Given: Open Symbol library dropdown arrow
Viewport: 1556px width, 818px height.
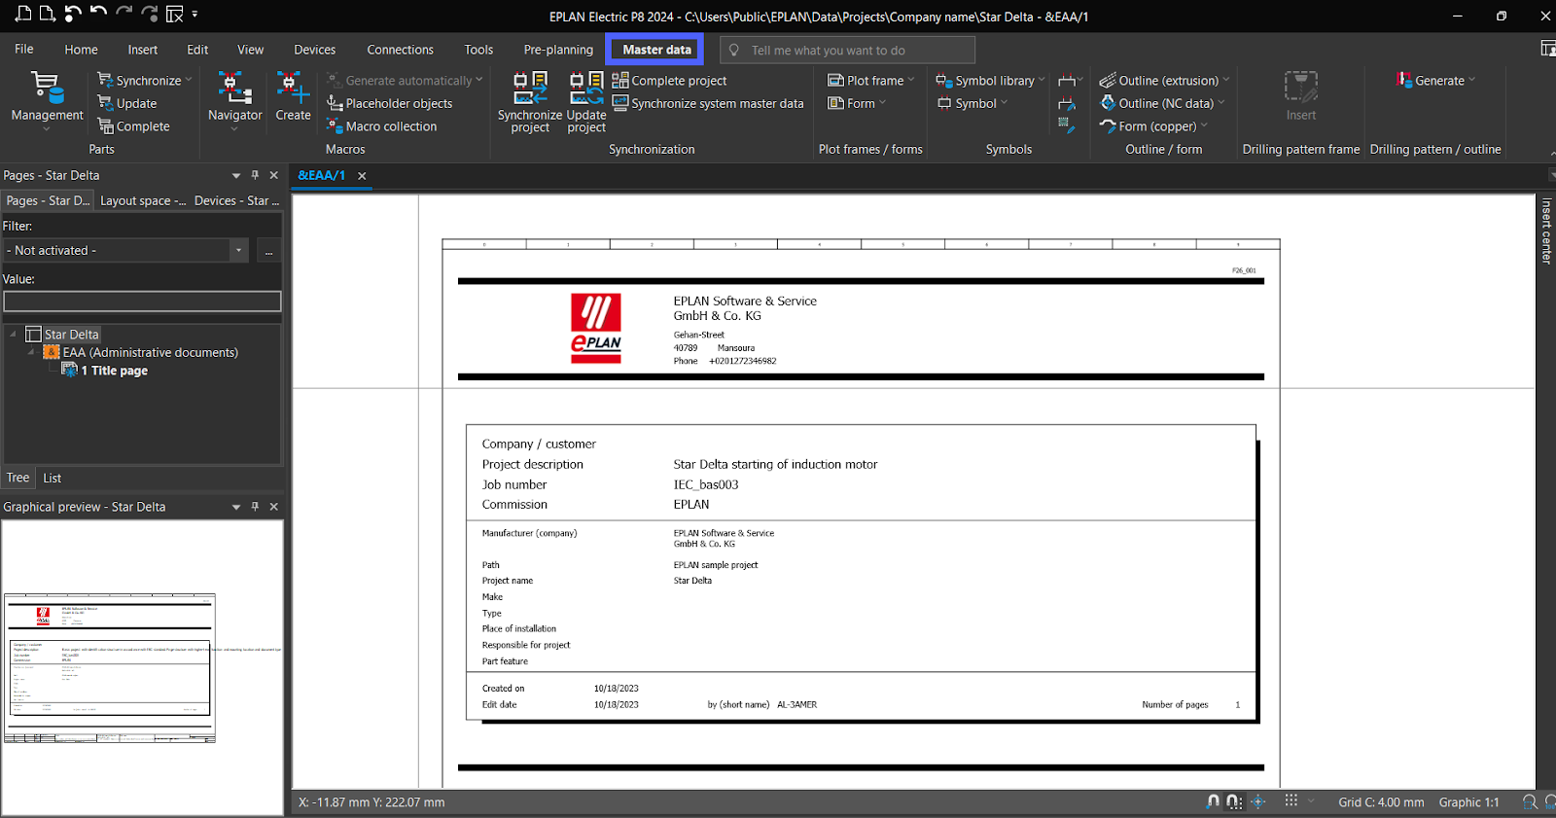Looking at the screenshot, I should click(x=1042, y=80).
